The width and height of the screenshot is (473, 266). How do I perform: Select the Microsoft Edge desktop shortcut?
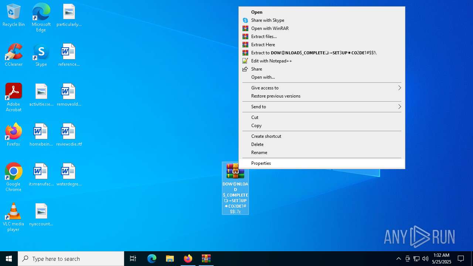[41, 18]
